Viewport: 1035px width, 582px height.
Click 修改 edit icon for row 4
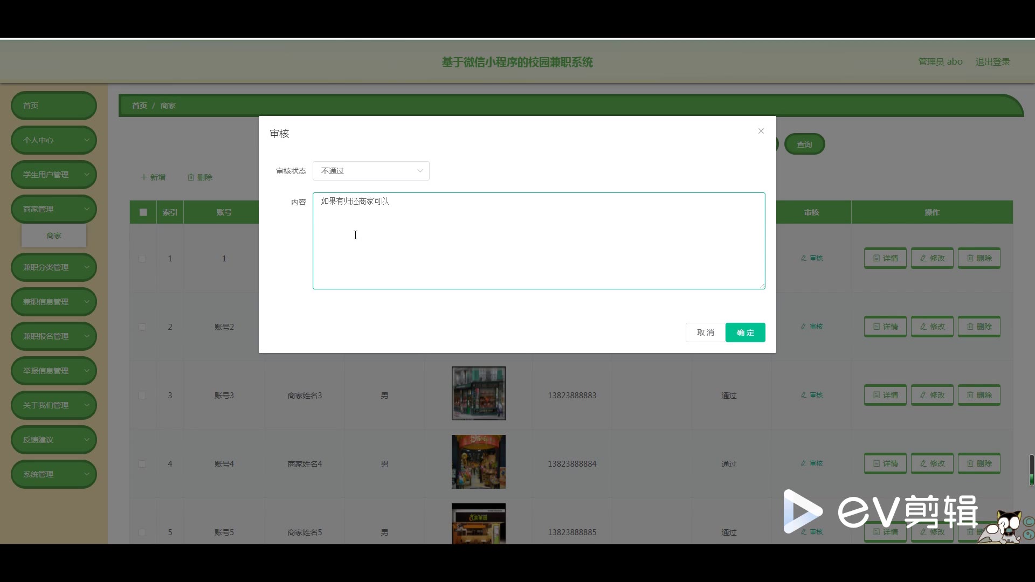point(923,463)
